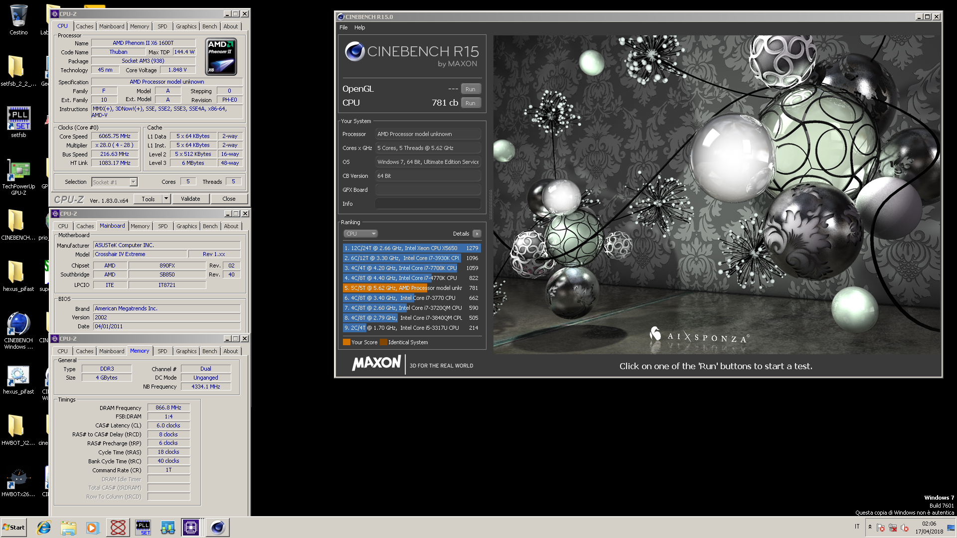The image size is (957, 538).
Task: Launch the setfsb PLL SET desktop shortcut
Action: [18, 122]
